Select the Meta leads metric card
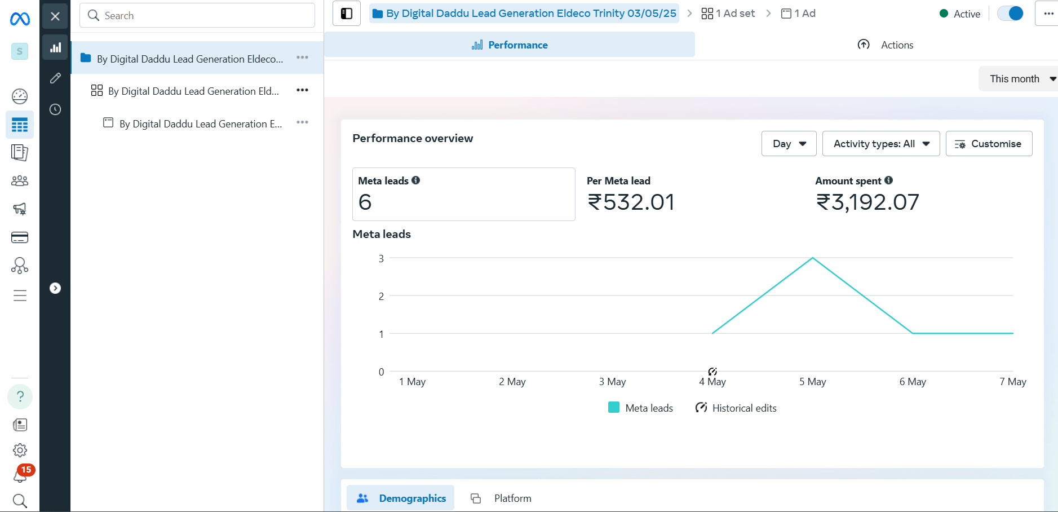The image size is (1058, 512). pyautogui.click(x=464, y=194)
